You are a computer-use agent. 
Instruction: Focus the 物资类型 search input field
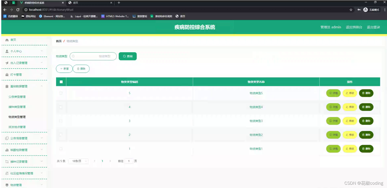[x=93, y=56]
